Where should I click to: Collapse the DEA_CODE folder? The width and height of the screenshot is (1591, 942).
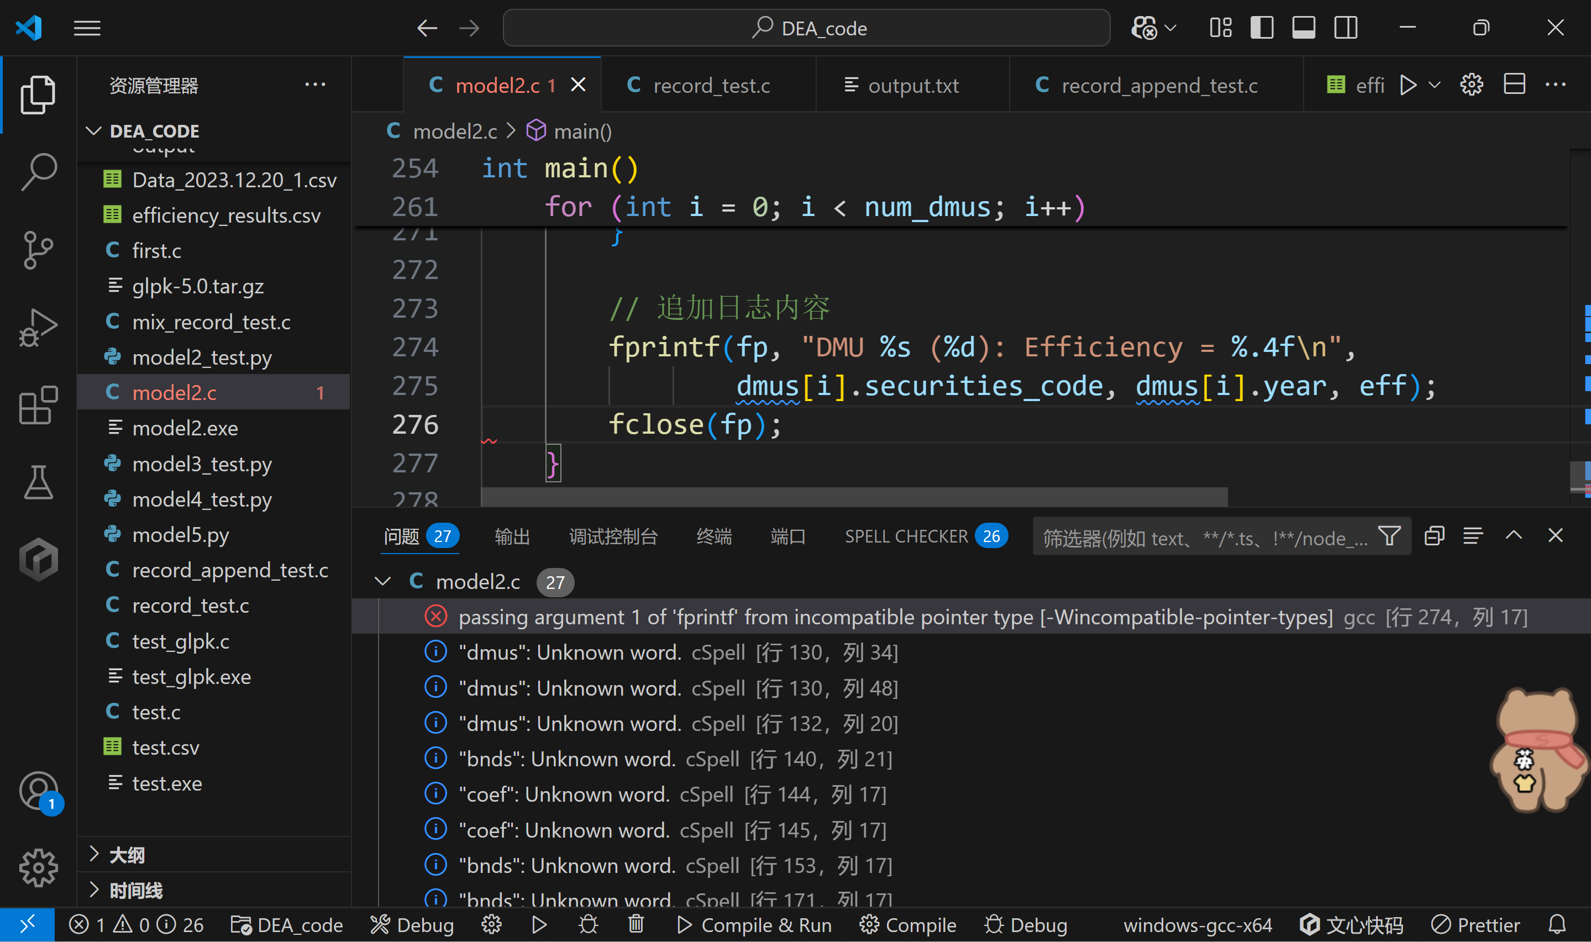click(94, 131)
